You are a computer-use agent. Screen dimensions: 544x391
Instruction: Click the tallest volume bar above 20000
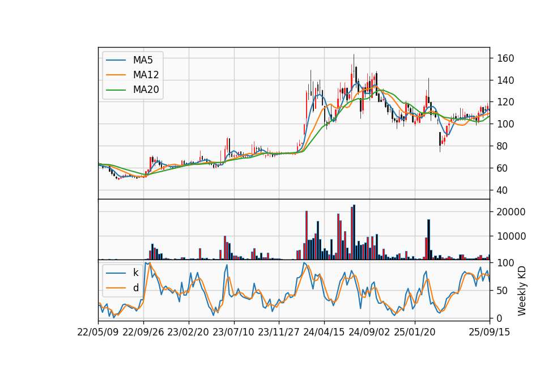pos(354,232)
